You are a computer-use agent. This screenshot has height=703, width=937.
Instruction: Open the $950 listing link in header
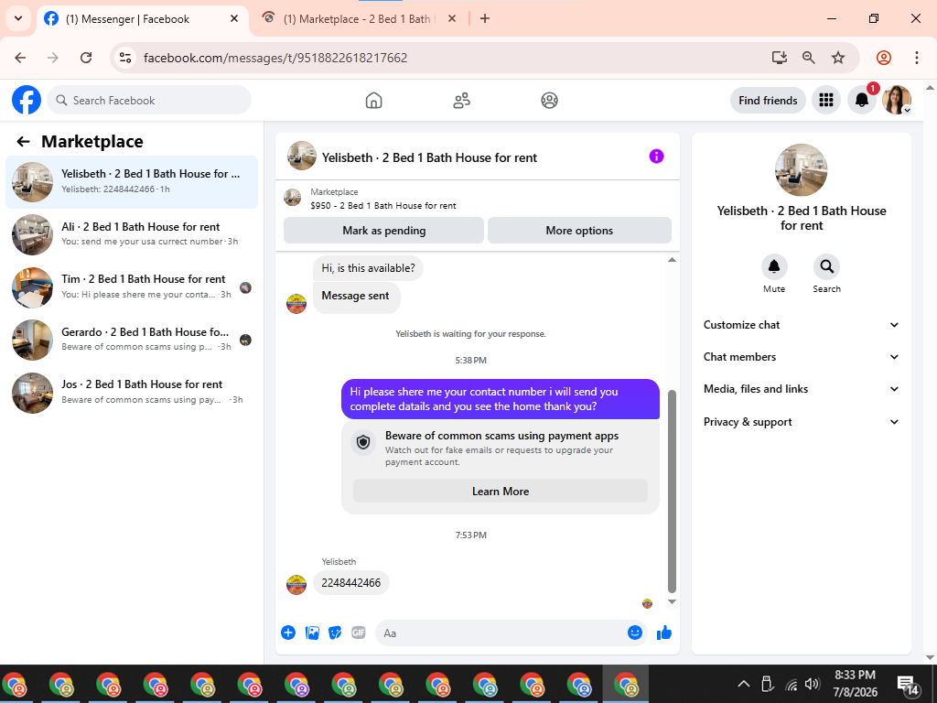pyautogui.click(x=383, y=206)
